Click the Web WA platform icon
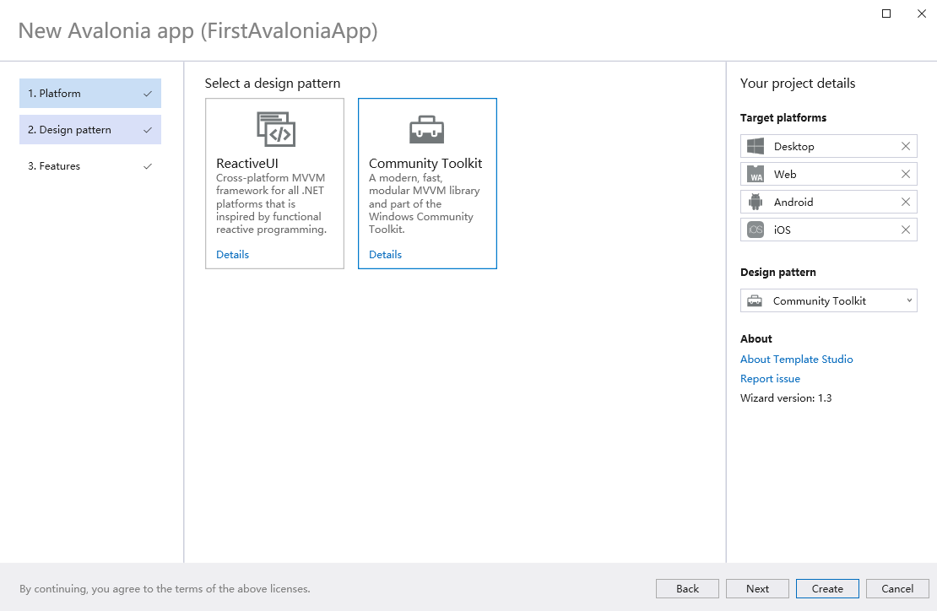937x611 pixels. [756, 174]
